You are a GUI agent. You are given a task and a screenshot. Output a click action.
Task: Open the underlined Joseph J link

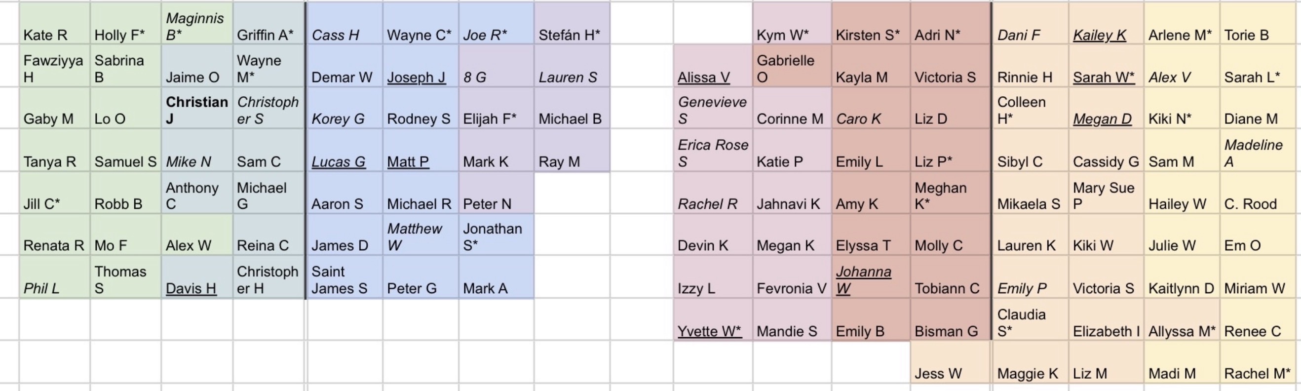416,78
